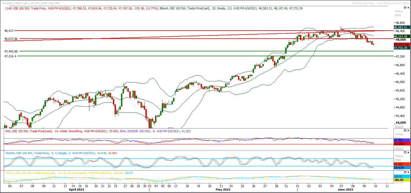411x193 pixels.
Task: Close the StochS indicator pane
Action: pos(409,152)
